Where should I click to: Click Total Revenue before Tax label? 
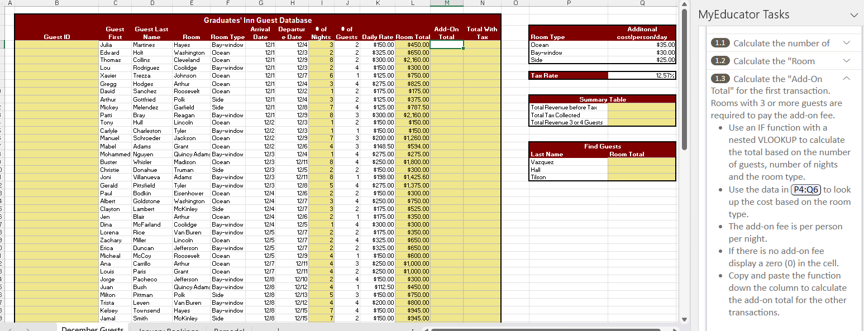point(568,107)
